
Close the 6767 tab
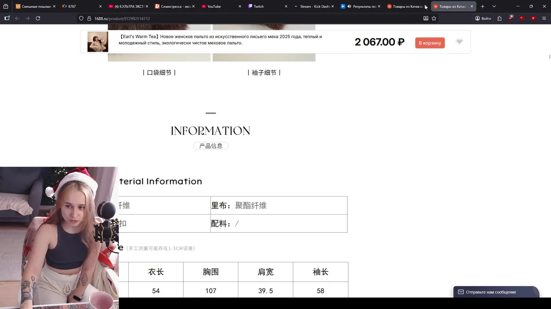[100, 6]
